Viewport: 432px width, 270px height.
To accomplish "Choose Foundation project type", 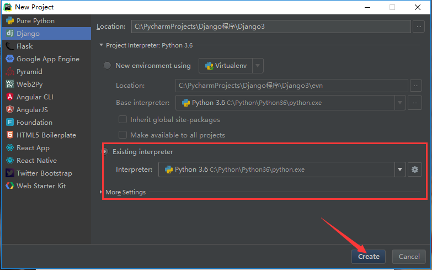I will point(46,122).
